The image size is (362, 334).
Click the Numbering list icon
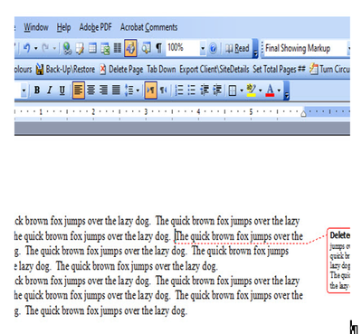coord(179,90)
